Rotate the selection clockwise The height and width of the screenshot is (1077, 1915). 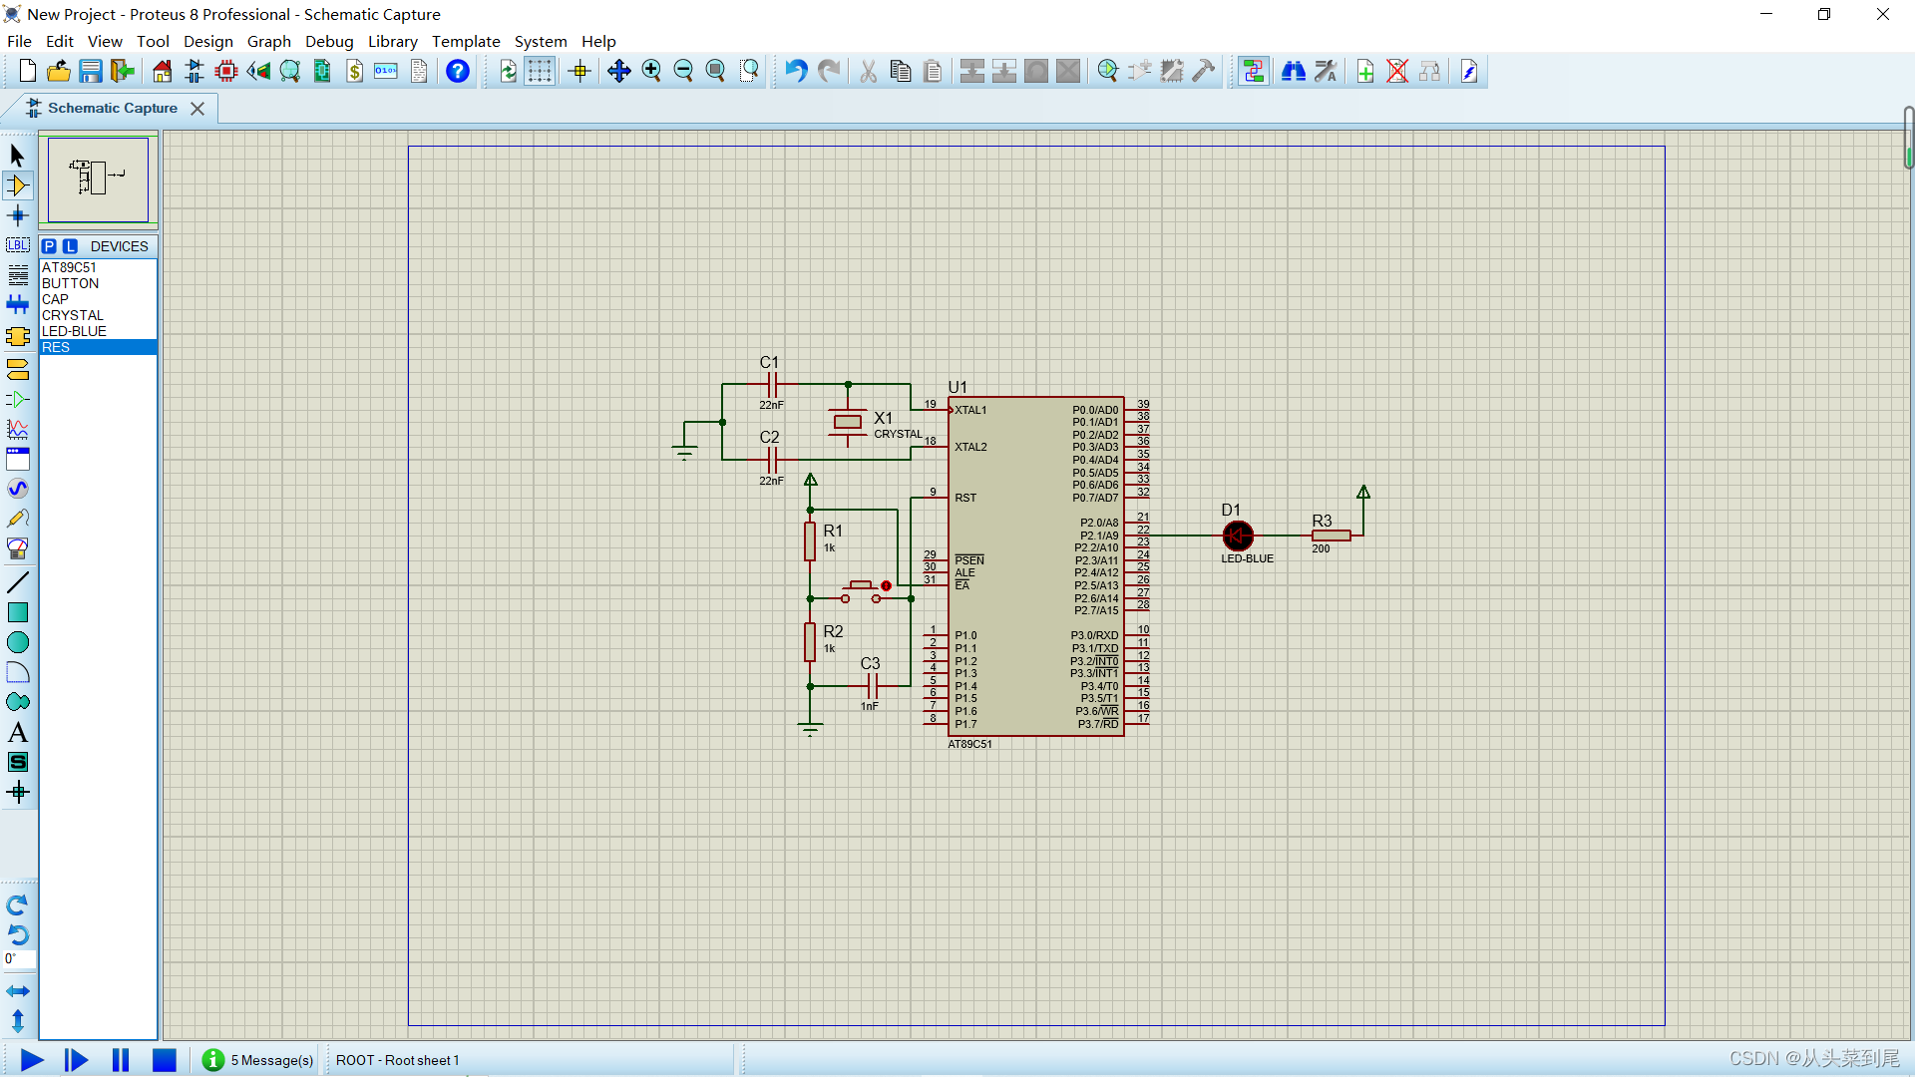point(17,905)
